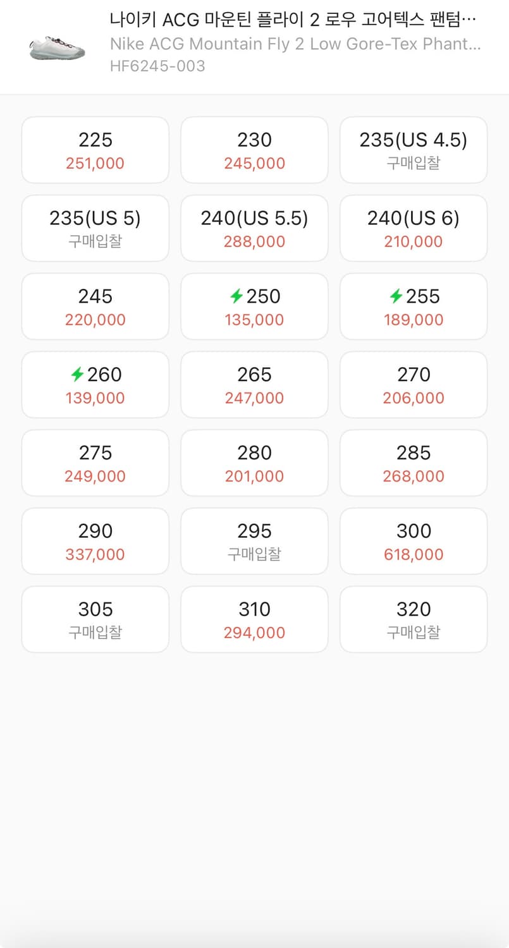
Task: Select size 225 priced 251,000
Action: coord(95,150)
